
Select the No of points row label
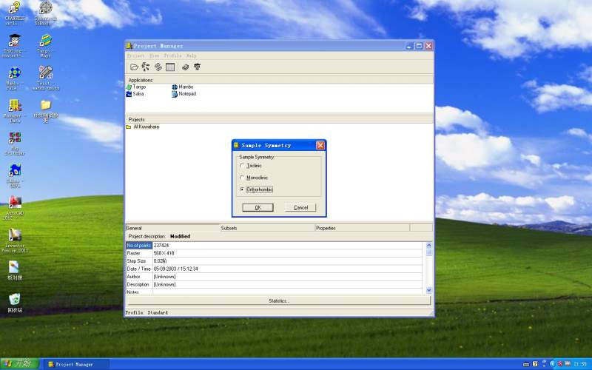pyautogui.click(x=139, y=246)
